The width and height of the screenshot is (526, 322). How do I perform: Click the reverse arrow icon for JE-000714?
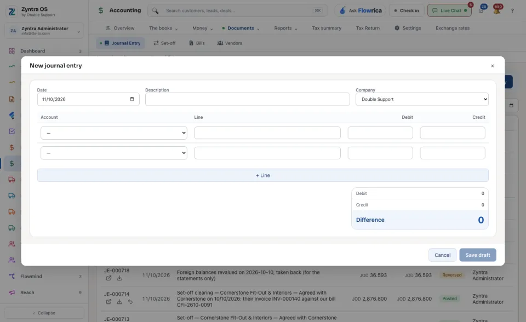(130, 302)
